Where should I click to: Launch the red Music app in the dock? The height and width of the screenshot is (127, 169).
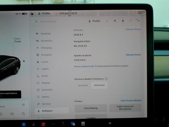tap(43, 124)
